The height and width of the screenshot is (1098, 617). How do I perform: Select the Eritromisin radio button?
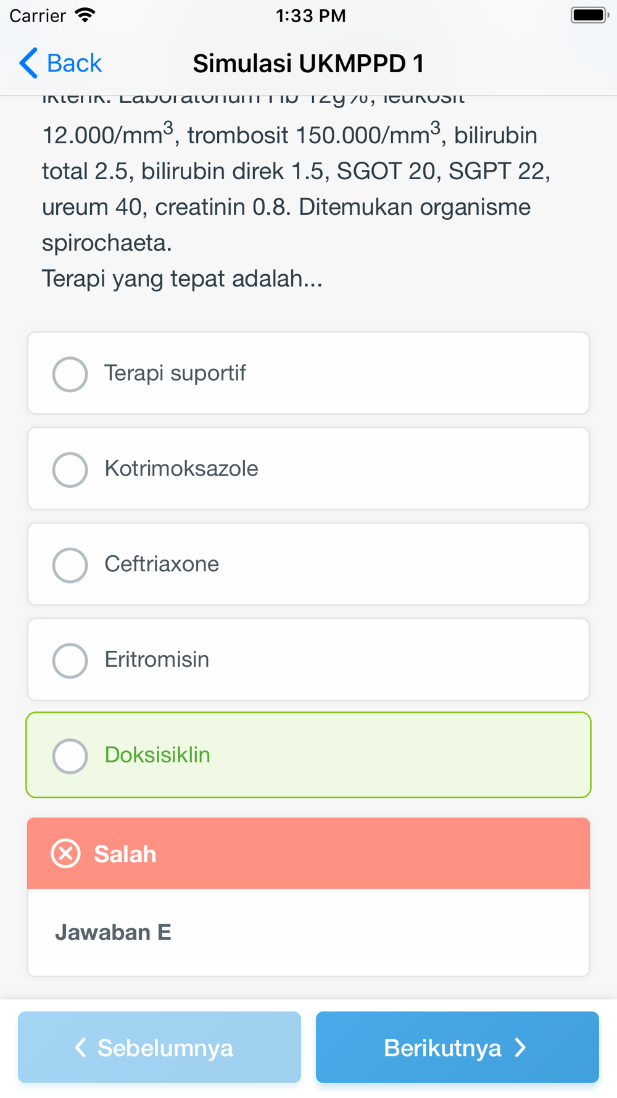[x=70, y=660]
